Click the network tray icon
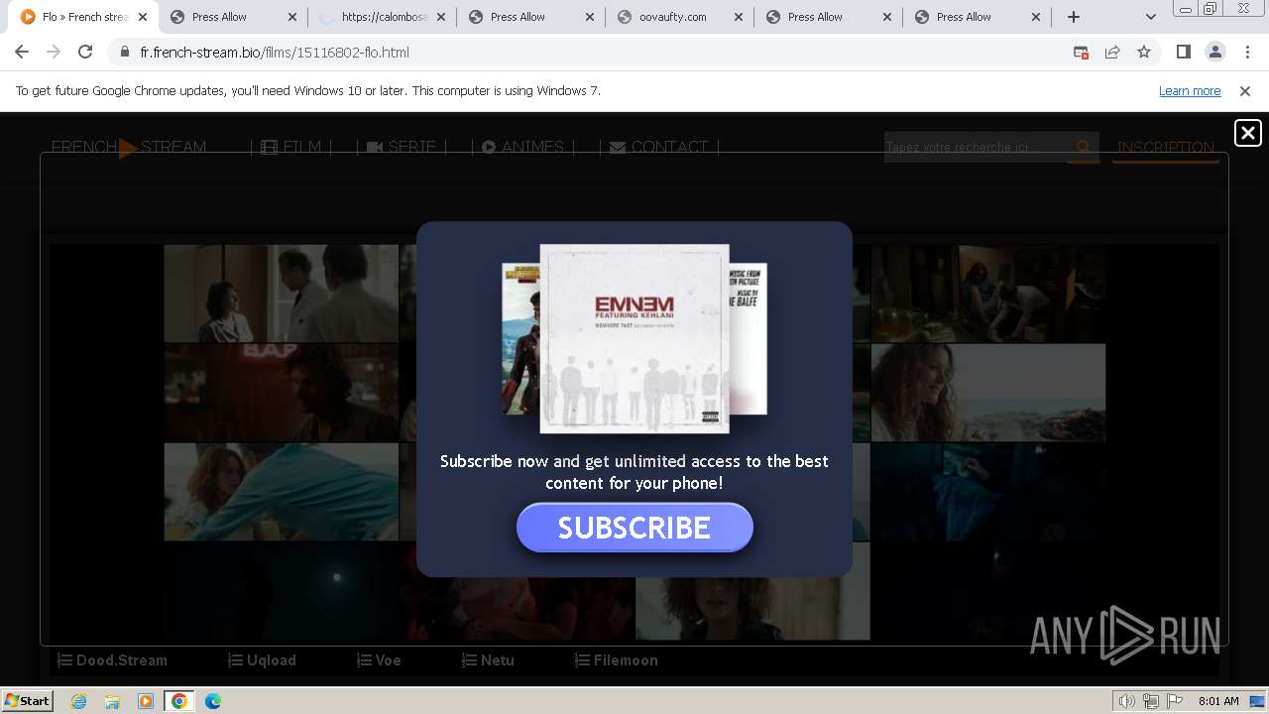 pyautogui.click(x=1151, y=701)
